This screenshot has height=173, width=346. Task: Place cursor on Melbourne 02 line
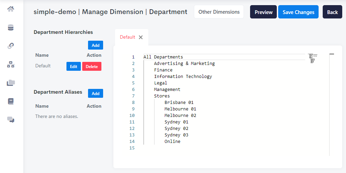pyautogui.click(x=180, y=115)
